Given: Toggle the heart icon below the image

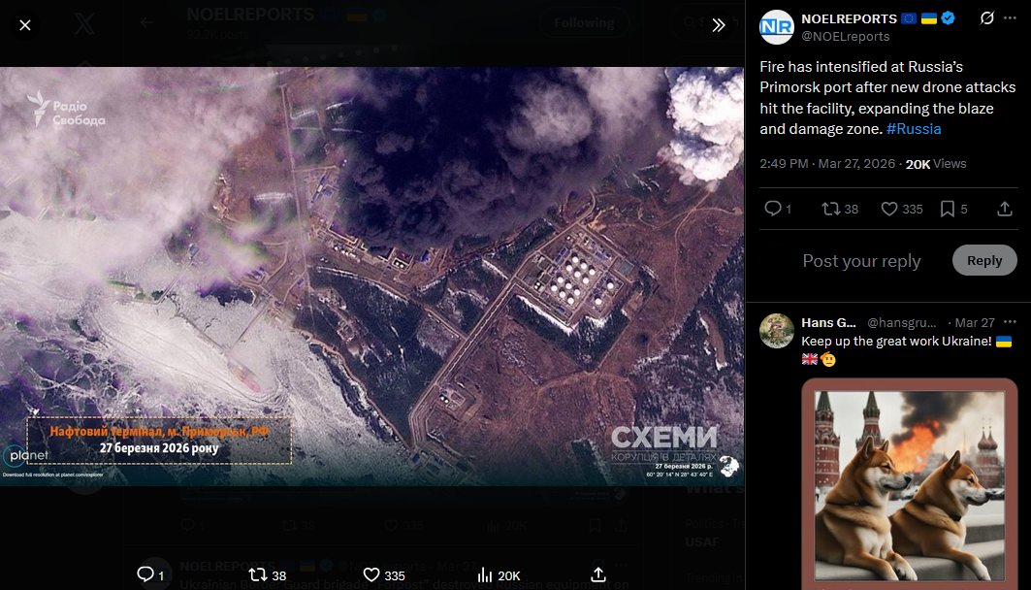Looking at the screenshot, I should point(371,574).
